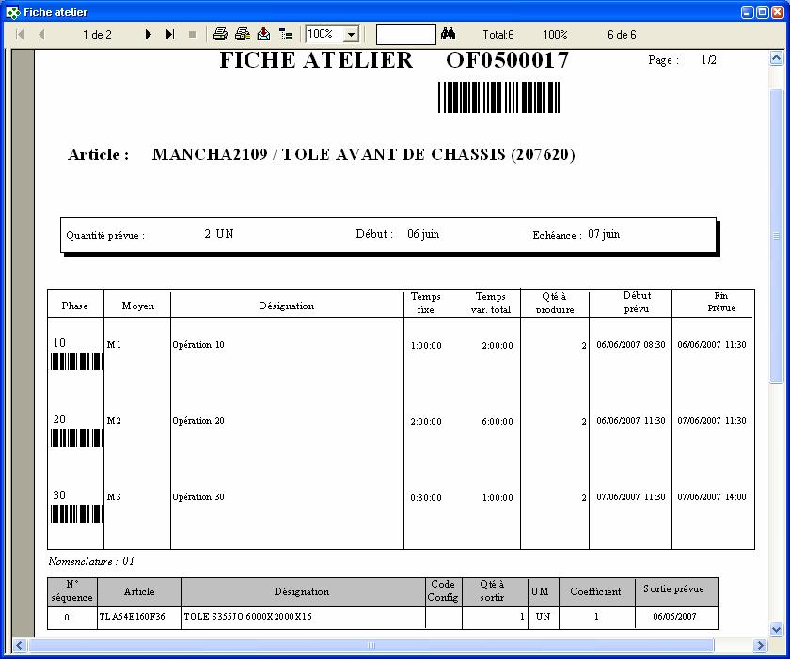Click the Fiche atelier window icon
The image size is (790, 659).
point(12,12)
